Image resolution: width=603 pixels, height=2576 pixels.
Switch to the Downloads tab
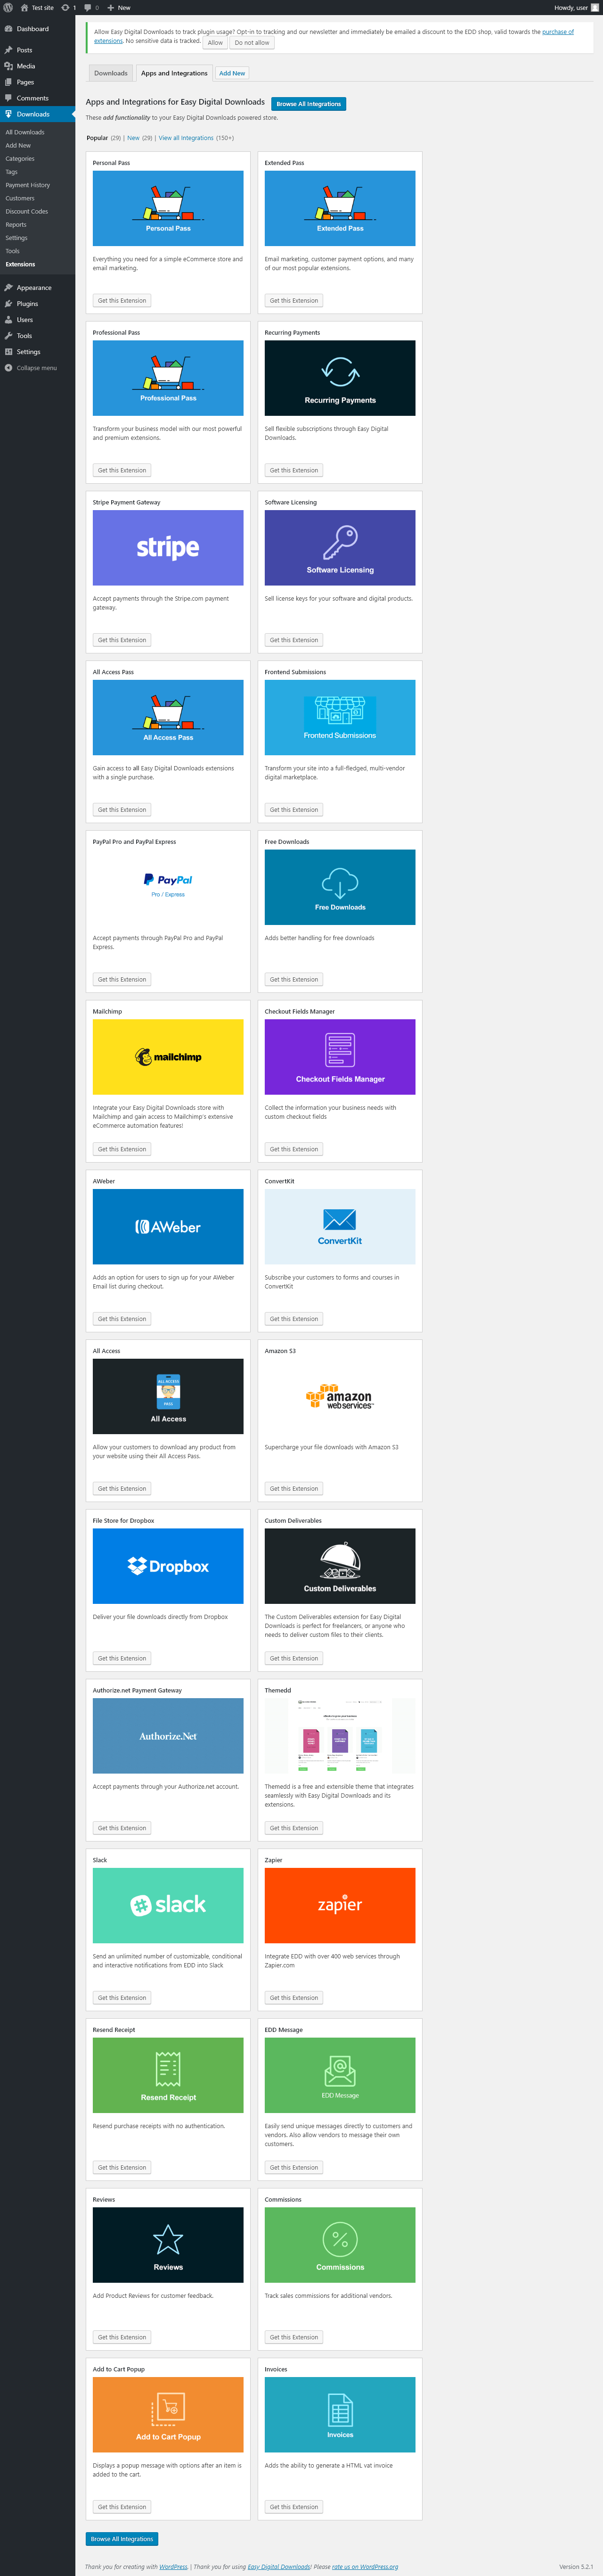(x=111, y=73)
